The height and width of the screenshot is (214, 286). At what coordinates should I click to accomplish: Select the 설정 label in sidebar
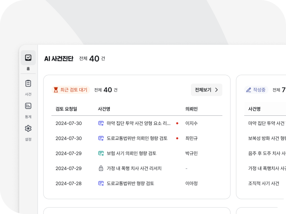[x=28, y=139]
